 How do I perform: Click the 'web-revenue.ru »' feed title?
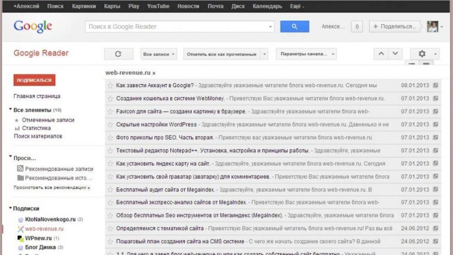point(130,73)
